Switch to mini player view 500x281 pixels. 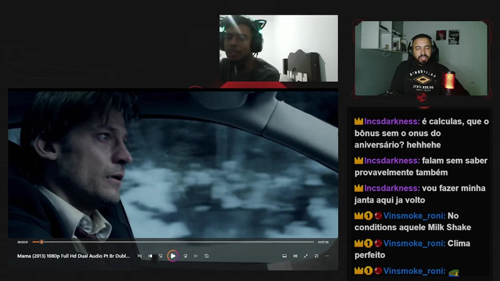[x=316, y=256]
